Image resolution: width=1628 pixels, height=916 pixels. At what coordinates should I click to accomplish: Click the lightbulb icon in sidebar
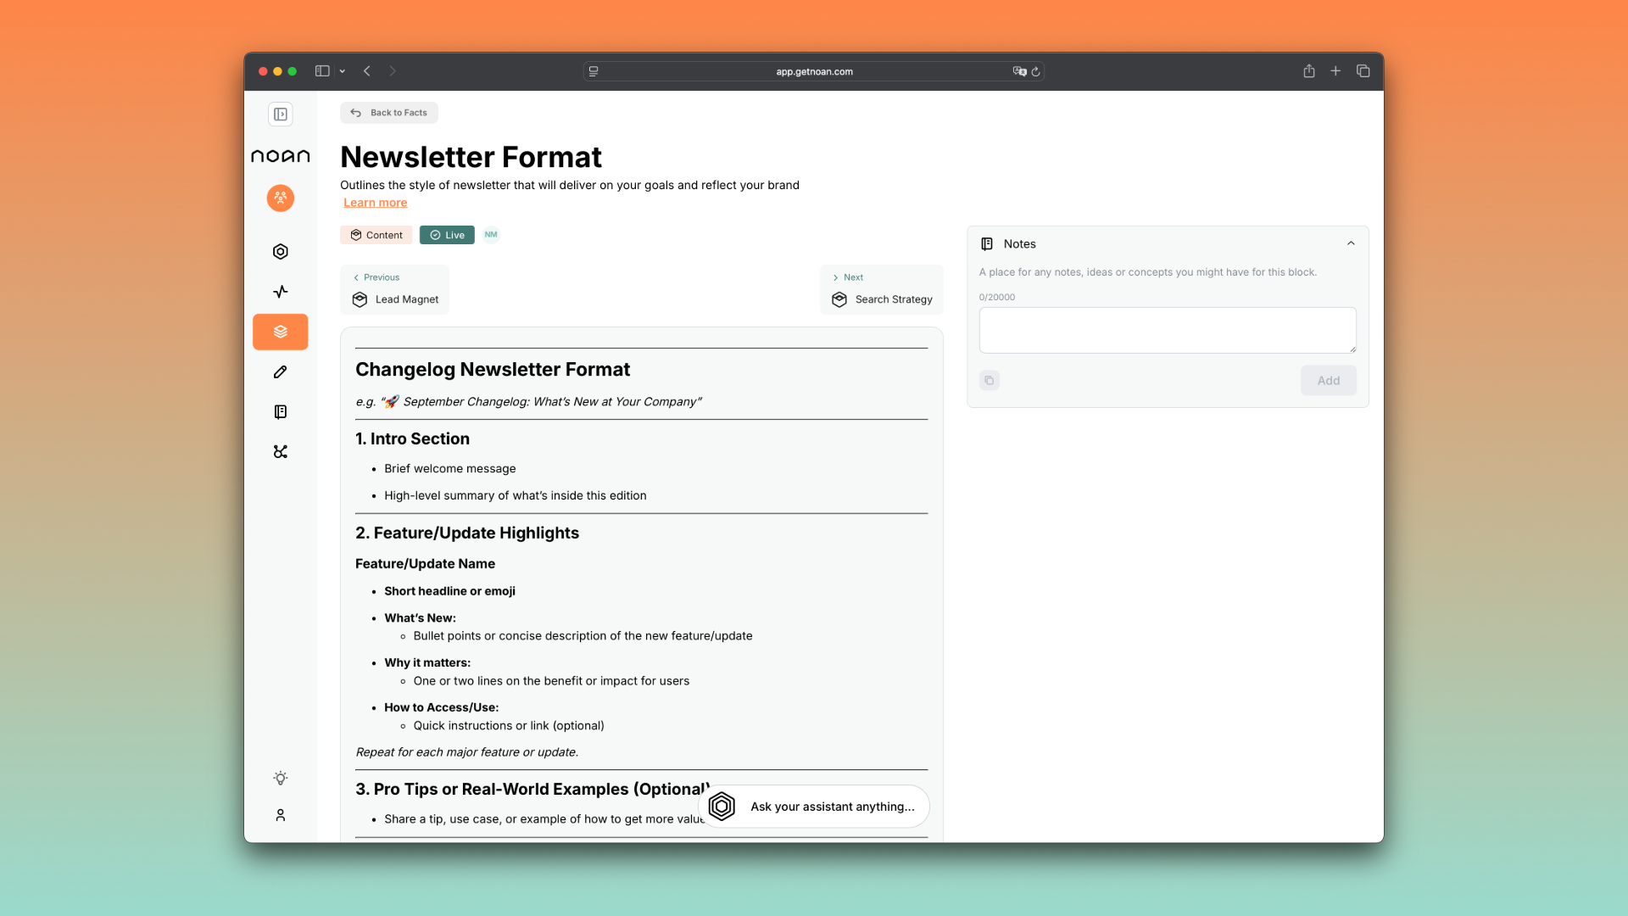(x=281, y=779)
